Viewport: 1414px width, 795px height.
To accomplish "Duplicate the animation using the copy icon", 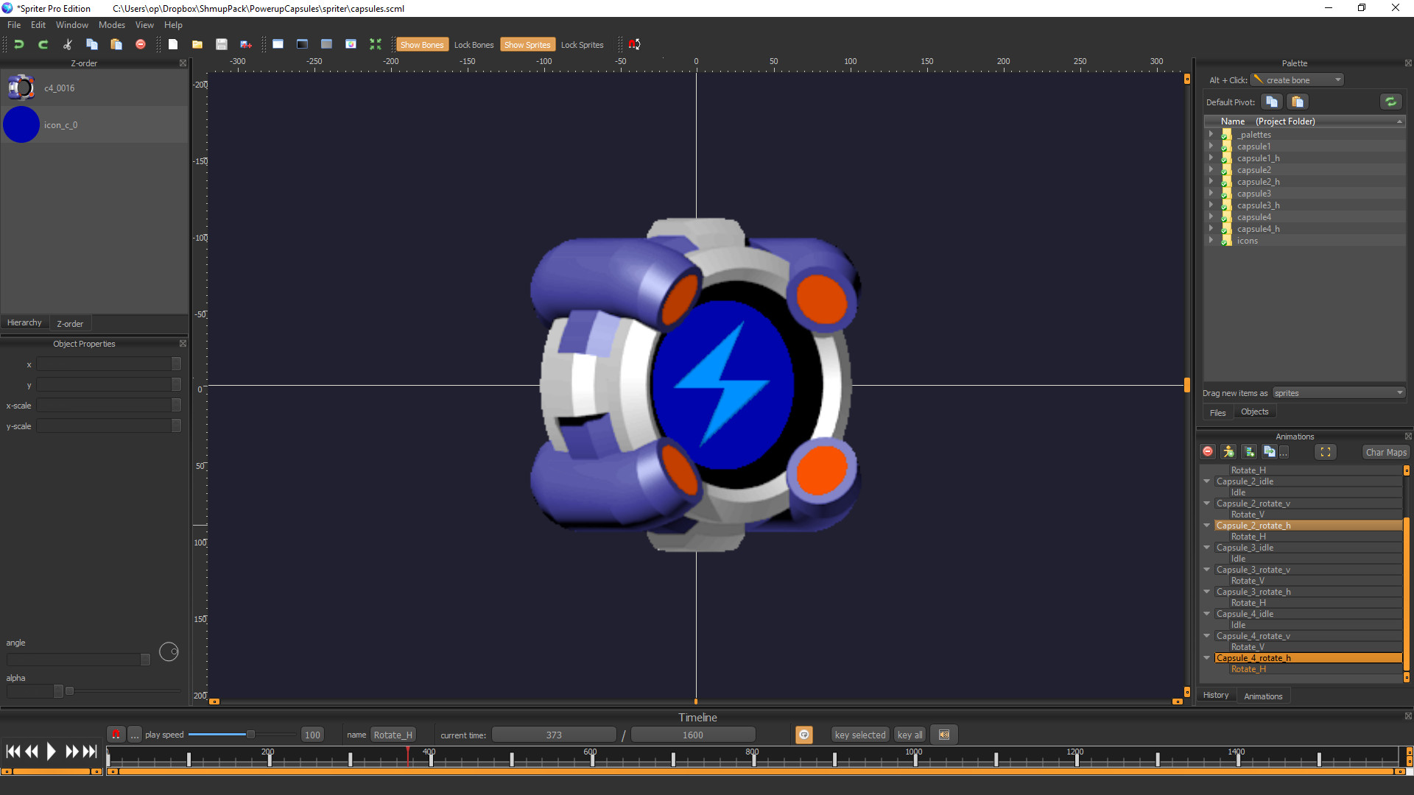I will pos(1270,451).
